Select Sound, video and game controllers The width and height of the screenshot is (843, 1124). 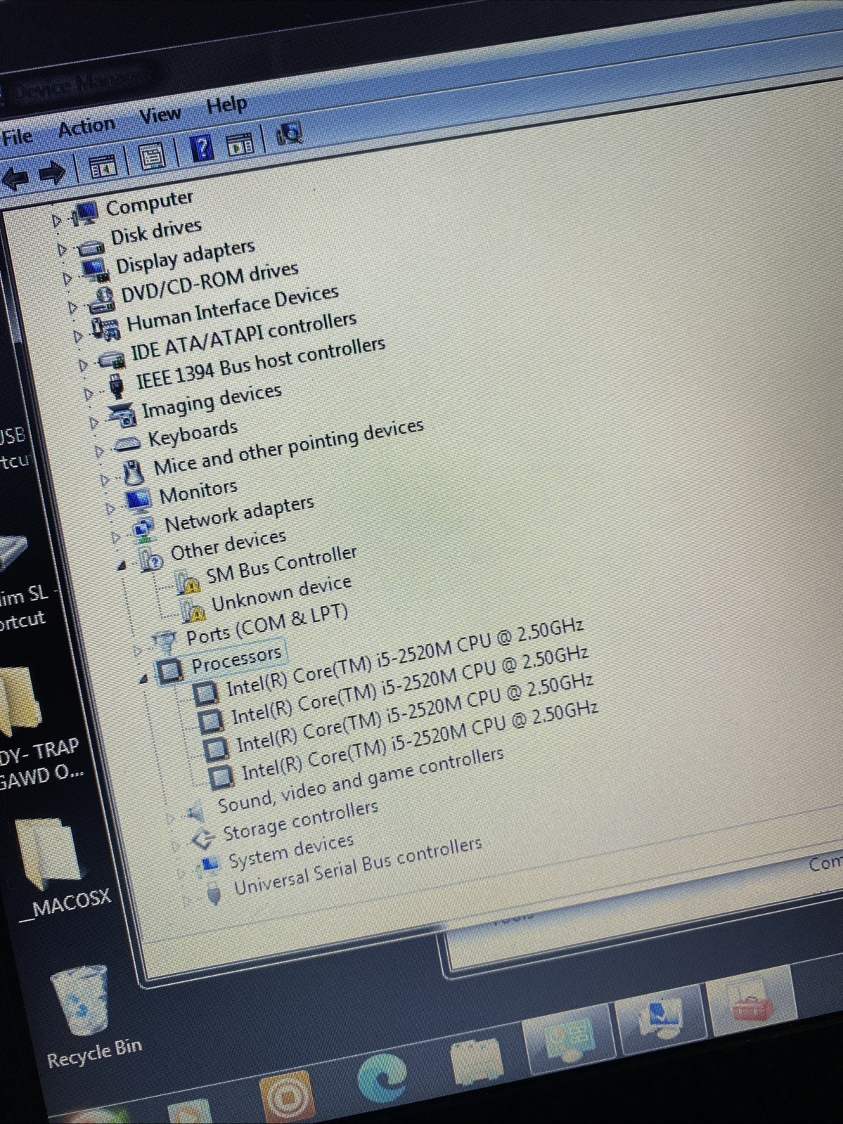pos(361,779)
